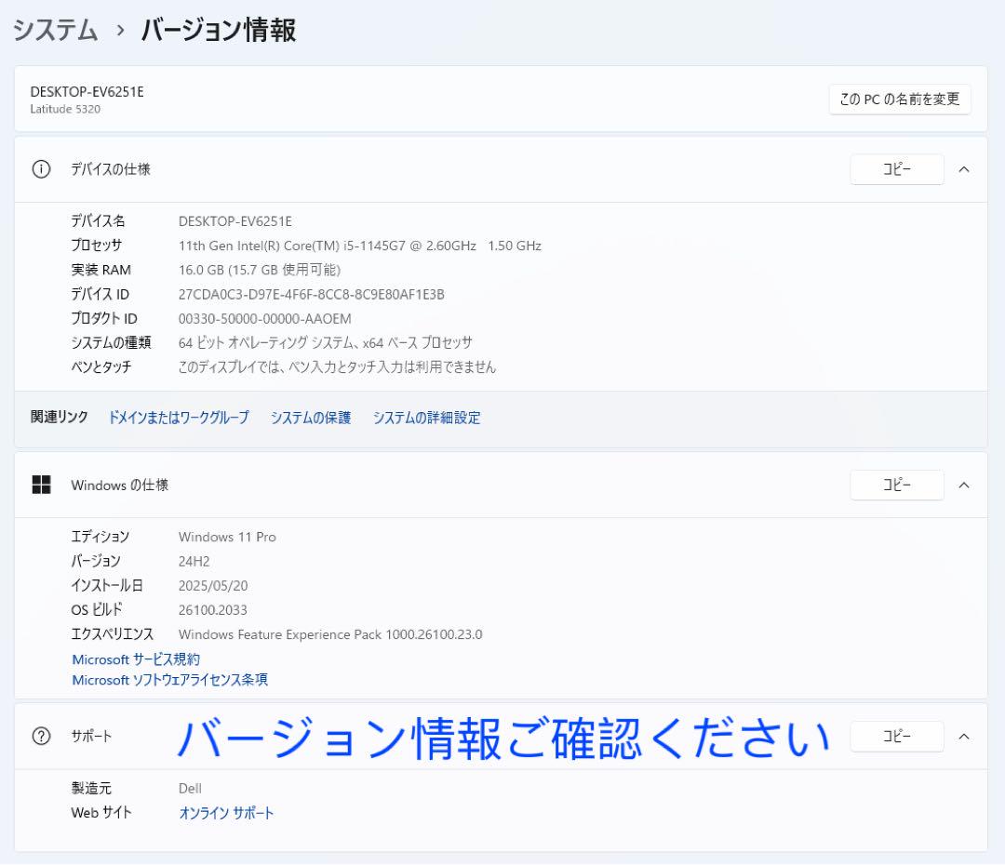
Task: Click the サポート section heading
Action: 91,737
